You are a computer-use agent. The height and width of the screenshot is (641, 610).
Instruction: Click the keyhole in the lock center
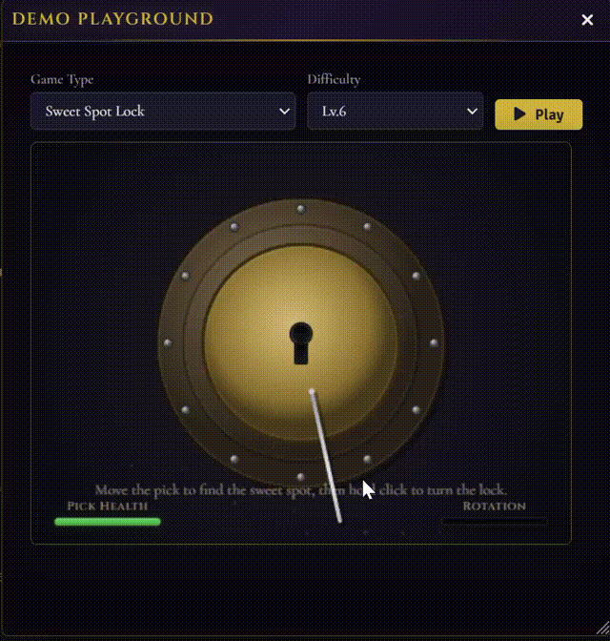pos(301,342)
